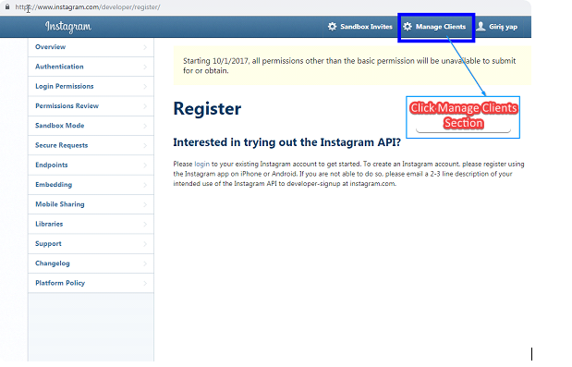Image resolution: width=572 pixels, height=367 pixels.
Task: Click the user silhouette icon
Action: coord(481,26)
